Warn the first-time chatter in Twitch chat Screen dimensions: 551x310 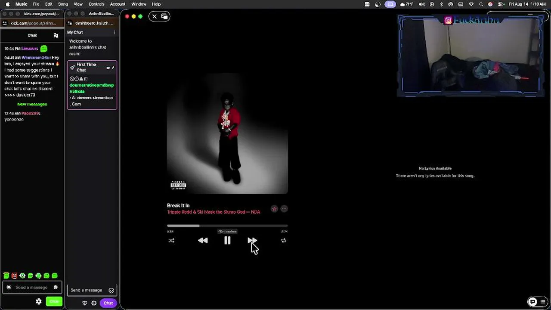[81, 79]
